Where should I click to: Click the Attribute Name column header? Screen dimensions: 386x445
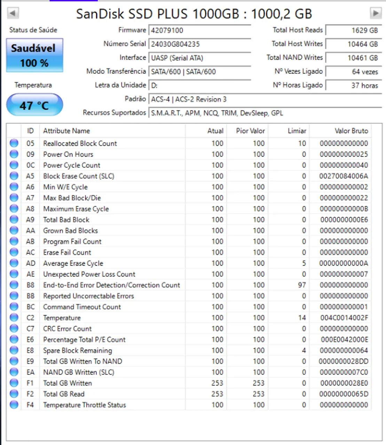coord(112,131)
